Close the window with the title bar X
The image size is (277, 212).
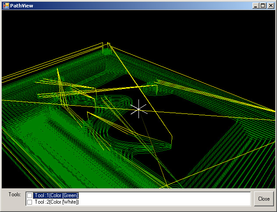coord(270,6)
